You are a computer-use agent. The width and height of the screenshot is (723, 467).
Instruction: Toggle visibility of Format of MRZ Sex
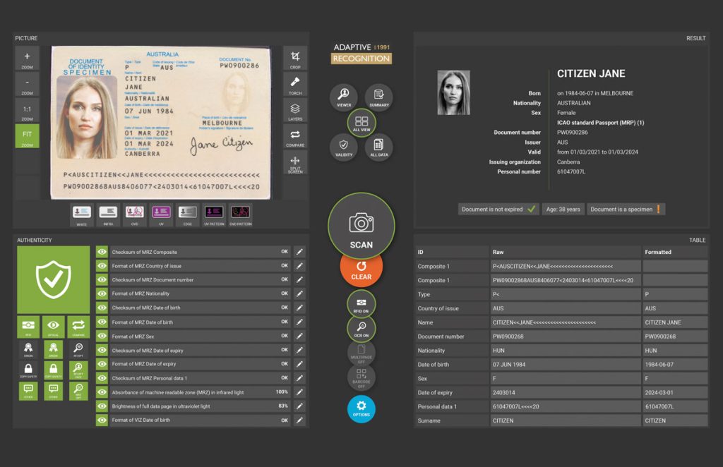coord(102,336)
